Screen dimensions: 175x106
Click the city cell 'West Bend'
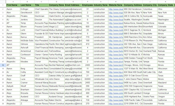click(x=150, y=69)
